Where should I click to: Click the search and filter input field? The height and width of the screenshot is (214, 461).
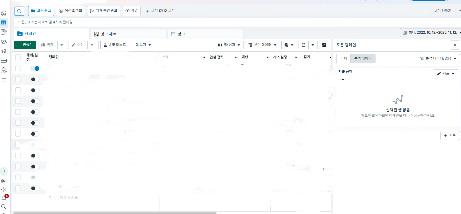pos(105,22)
